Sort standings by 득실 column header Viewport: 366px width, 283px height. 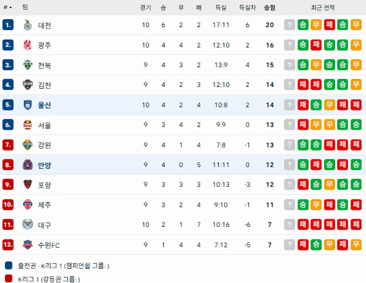click(x=221, y=7)
